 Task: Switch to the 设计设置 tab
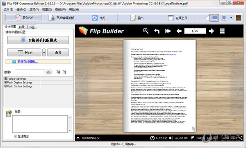tap(10, 27)
